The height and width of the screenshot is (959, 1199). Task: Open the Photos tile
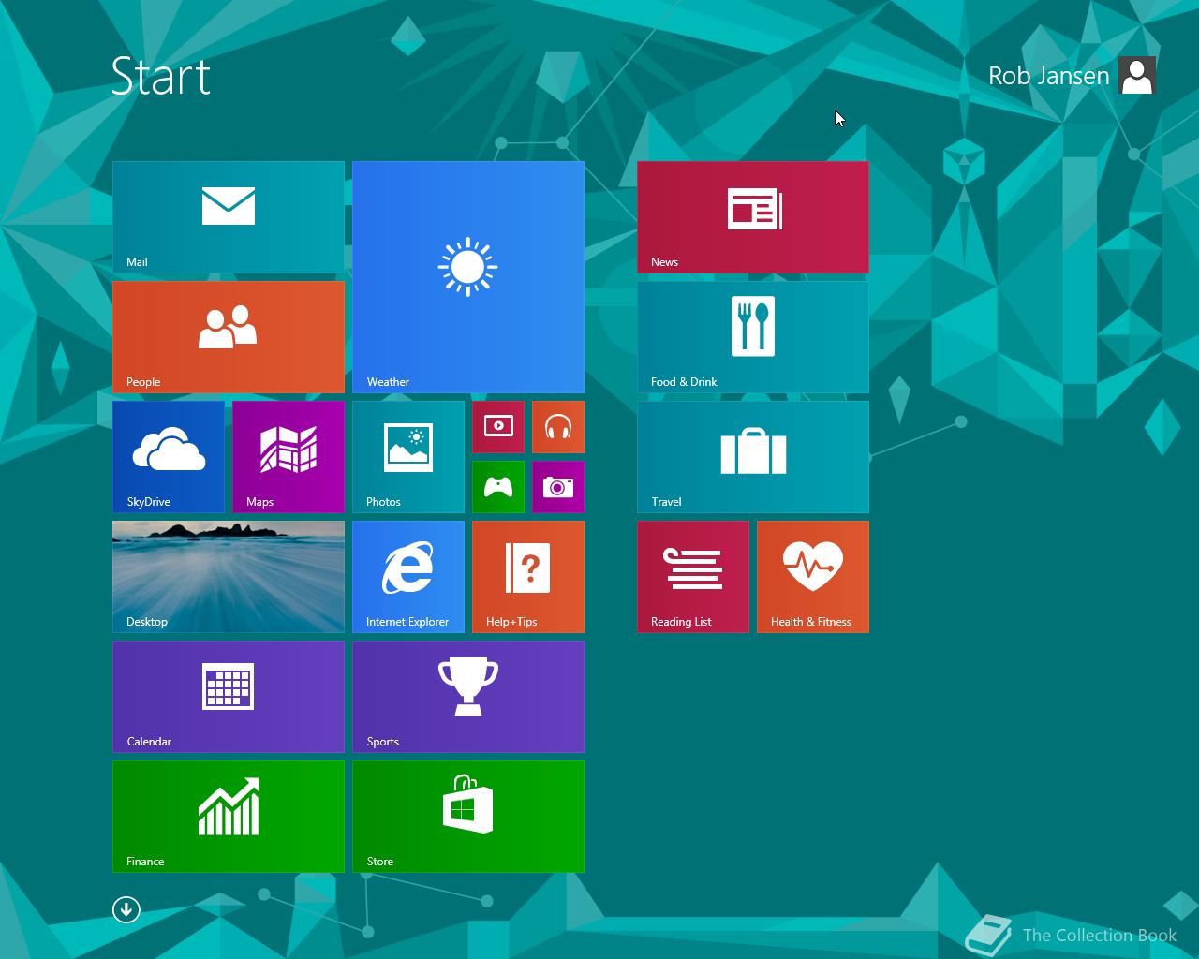point(408,457)
